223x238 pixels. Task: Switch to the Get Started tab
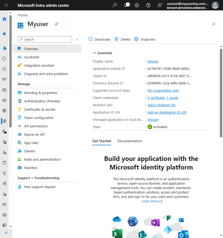pos(102,141)
